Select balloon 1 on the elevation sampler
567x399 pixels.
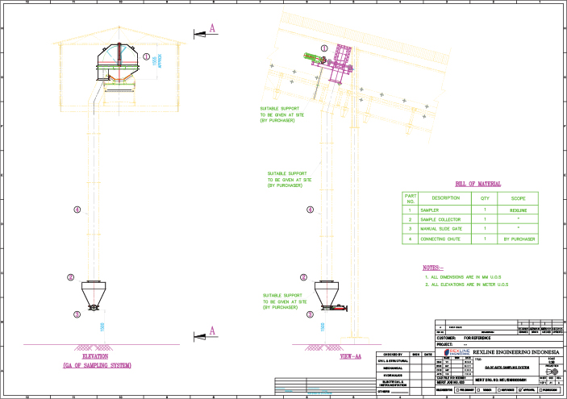tap(147, 58)
